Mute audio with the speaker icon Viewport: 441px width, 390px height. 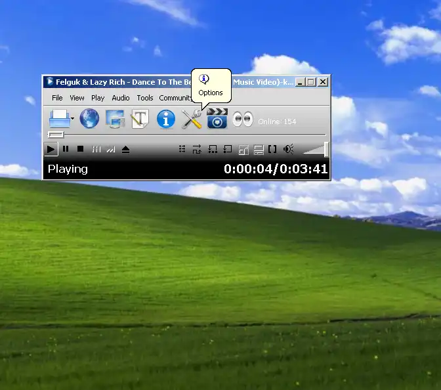pos(289,149)
